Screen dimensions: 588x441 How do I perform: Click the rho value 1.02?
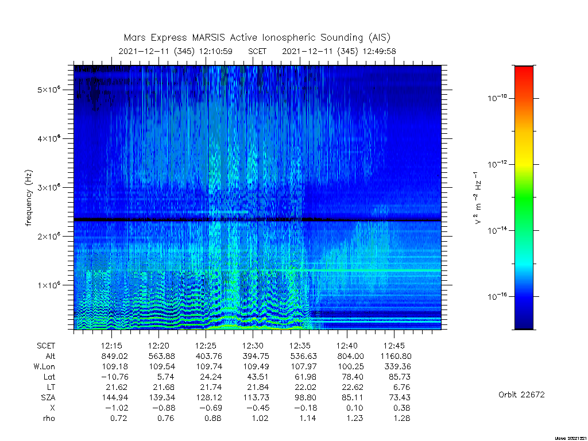tap(261, 418)
